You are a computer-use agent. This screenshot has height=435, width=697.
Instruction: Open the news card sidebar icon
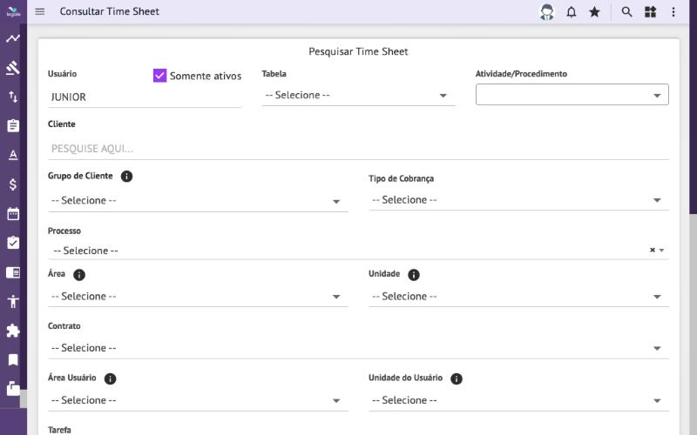(x=13, y=272)
